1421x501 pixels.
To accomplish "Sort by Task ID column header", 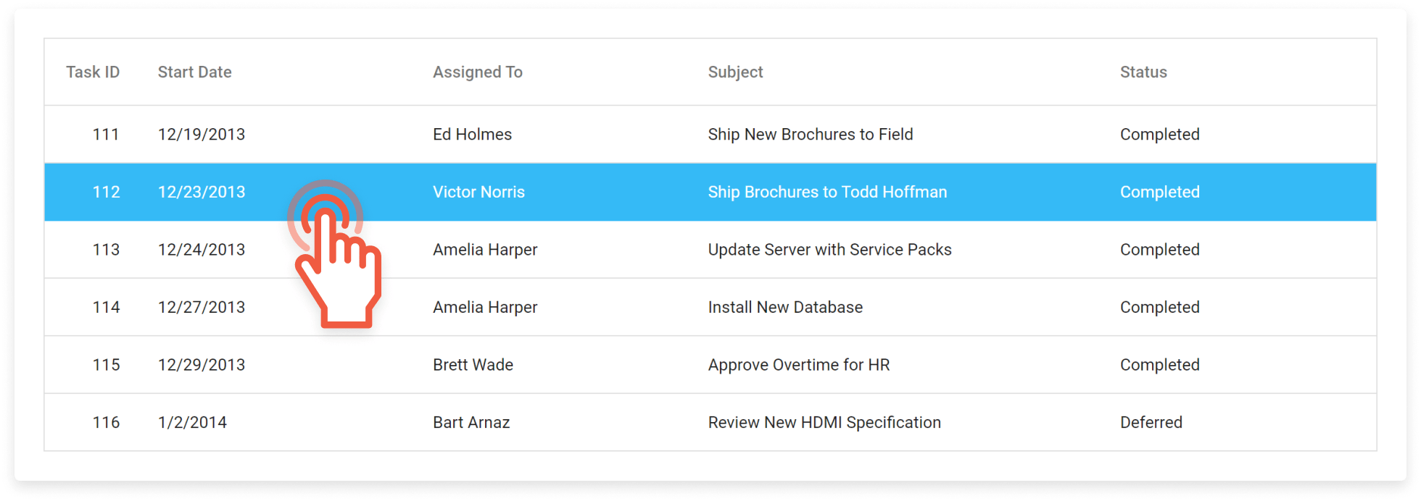I will [x=93, y=72].
